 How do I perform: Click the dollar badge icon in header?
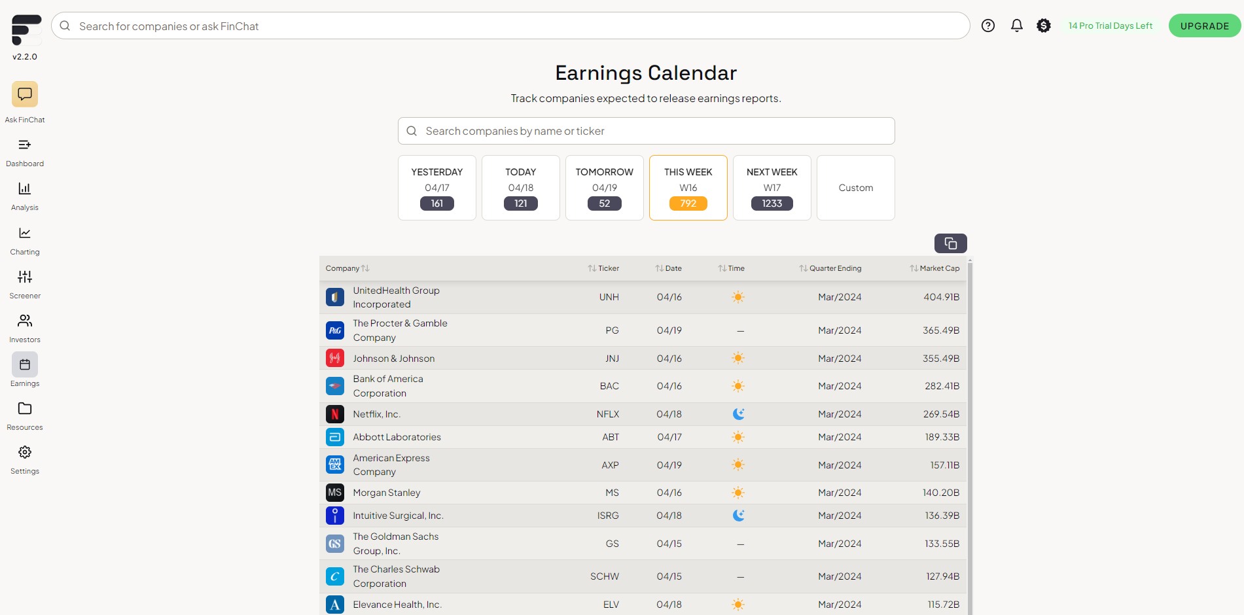point(1044,26)
